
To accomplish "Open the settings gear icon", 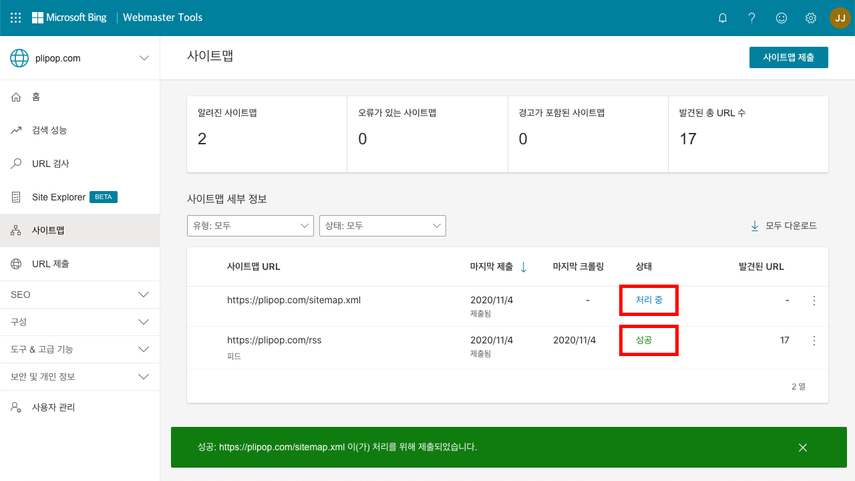I will click(811, 18).
